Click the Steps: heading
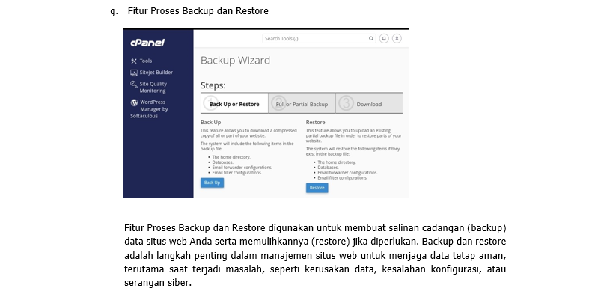Viewport: 589px width, 303px height. coord(213,85)
